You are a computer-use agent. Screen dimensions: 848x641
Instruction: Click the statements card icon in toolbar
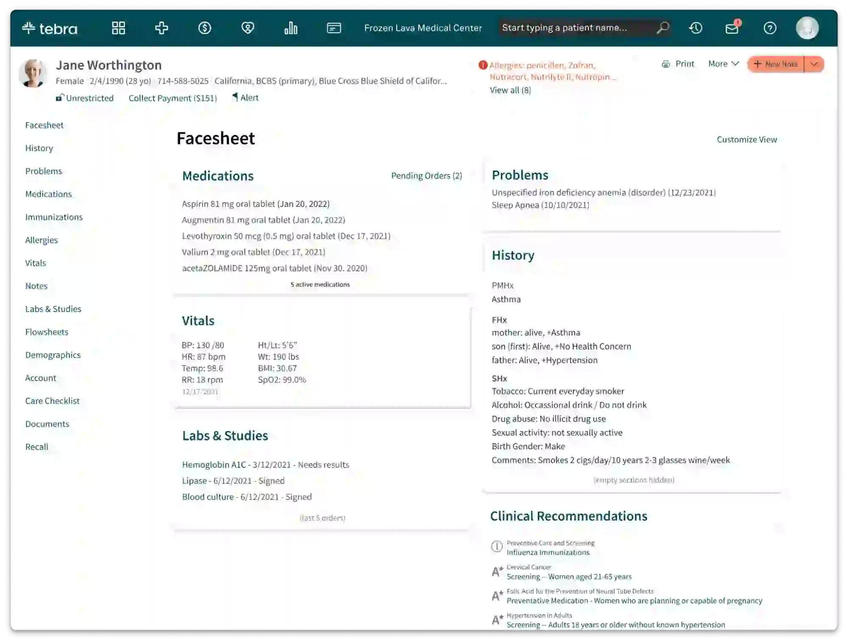[x=334, y=28]
